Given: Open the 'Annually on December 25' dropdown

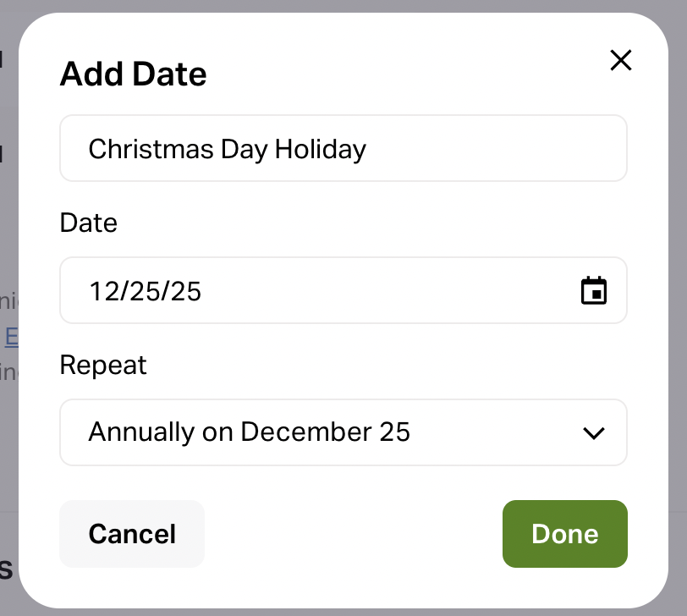Looking at the screenshot, I should pos(343,432).
